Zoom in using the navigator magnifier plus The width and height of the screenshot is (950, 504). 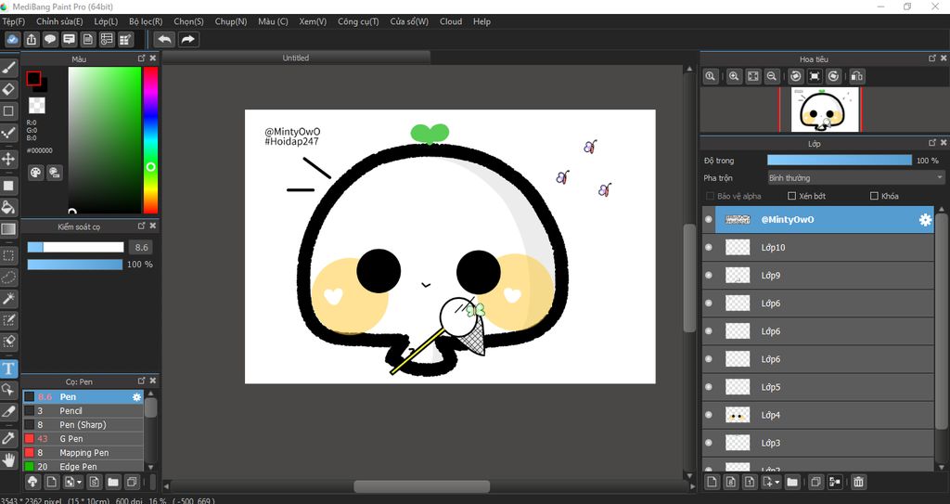point(734,76)
